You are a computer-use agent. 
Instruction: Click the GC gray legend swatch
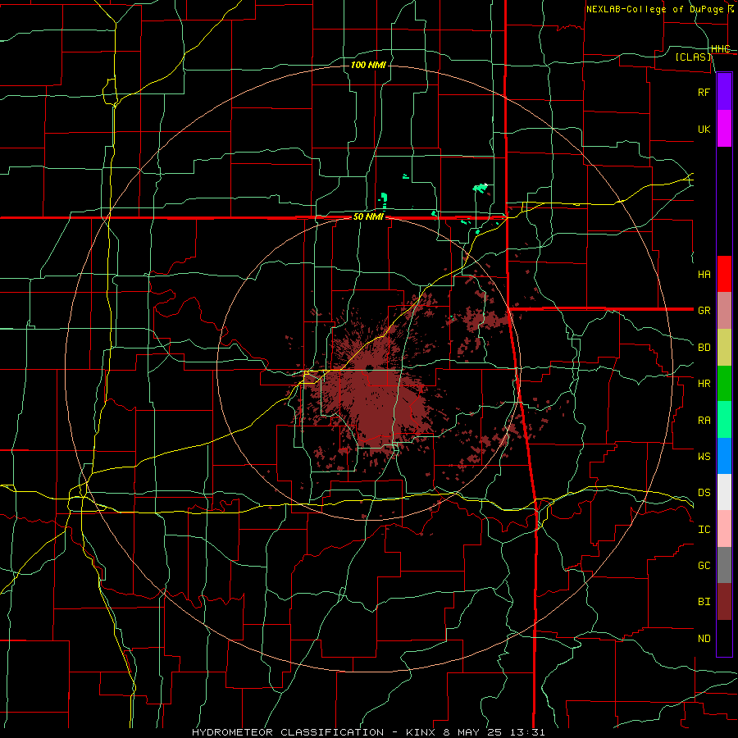[724, 565]
